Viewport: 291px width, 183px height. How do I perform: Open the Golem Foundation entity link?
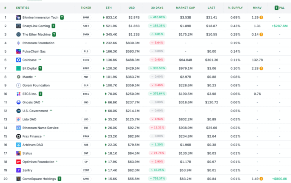coord(36,85)
